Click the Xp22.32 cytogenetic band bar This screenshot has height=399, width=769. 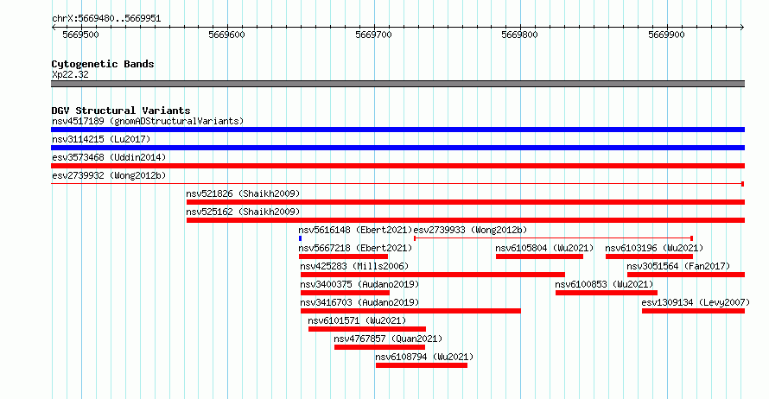[x=397, y=84]
